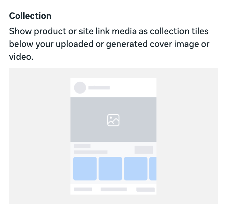Select the first blue collection tile
The height and width of the screenshot is (212, 227).
tap(85, 169)
